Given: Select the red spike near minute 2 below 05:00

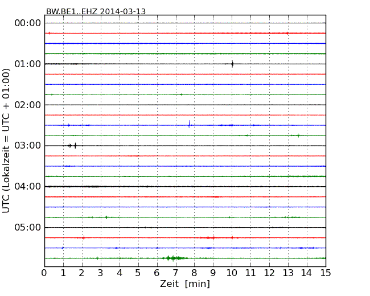Looking at the screenshot, I should [x=84, y=238].
